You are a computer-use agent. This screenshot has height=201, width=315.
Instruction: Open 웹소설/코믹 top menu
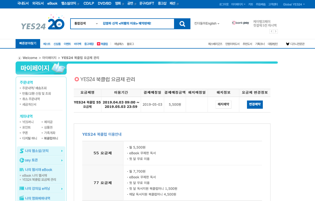(70, 3)
